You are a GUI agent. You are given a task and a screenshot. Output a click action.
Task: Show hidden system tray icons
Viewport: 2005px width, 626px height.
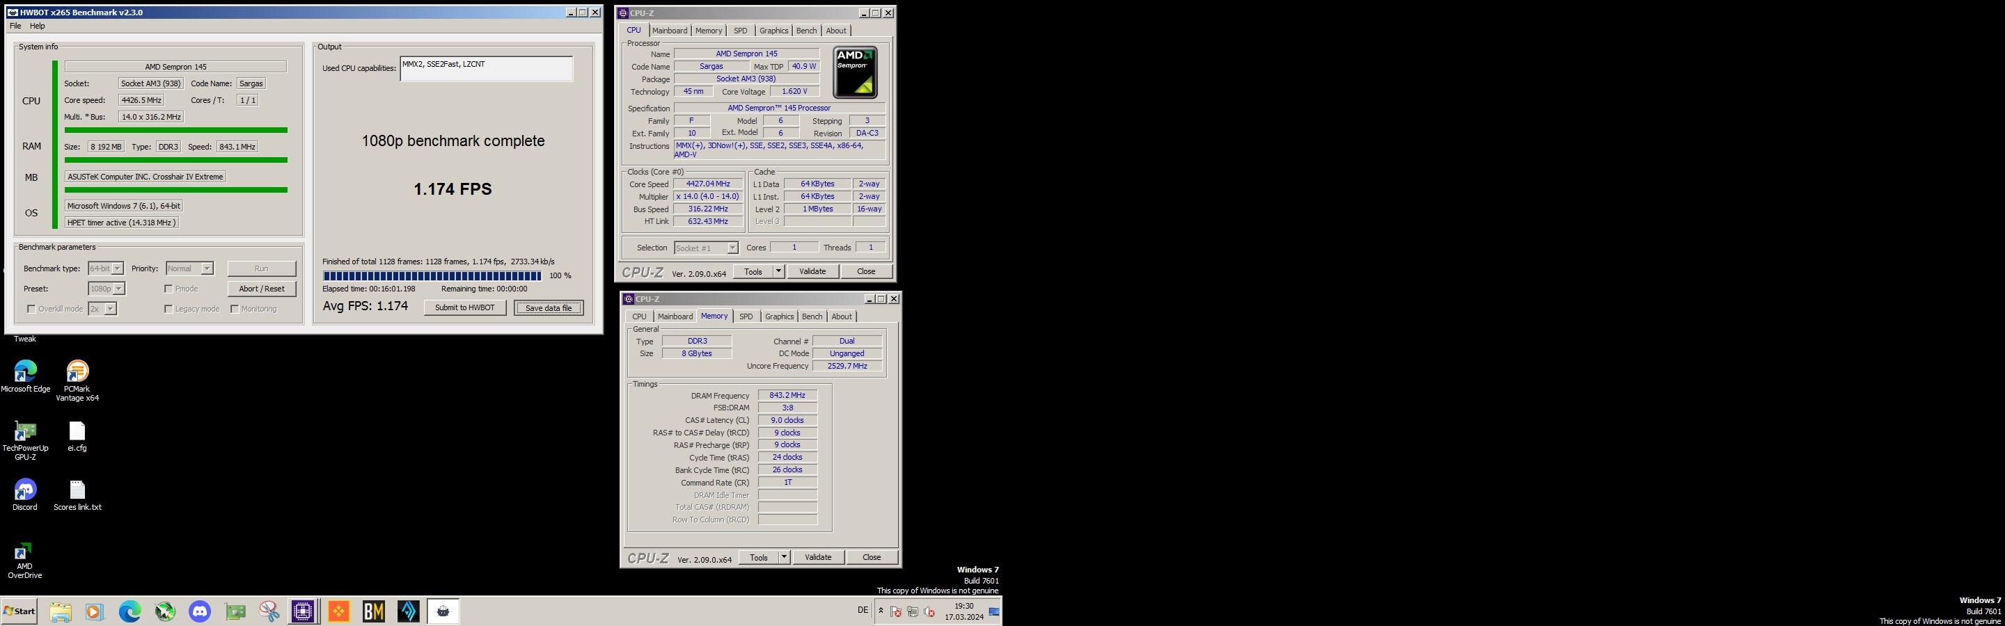(x=881, y=611)
